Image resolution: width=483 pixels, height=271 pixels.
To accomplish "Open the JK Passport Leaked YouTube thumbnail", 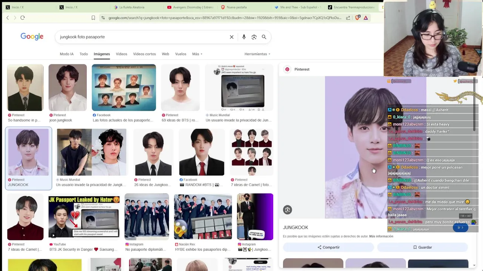I will (x=84, y=217).
